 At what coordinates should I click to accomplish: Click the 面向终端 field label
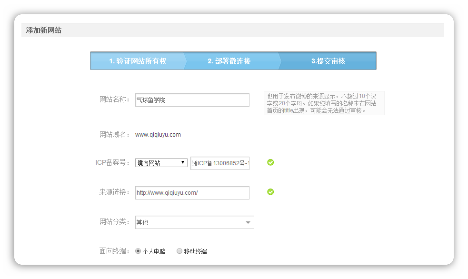click(114, 251)
